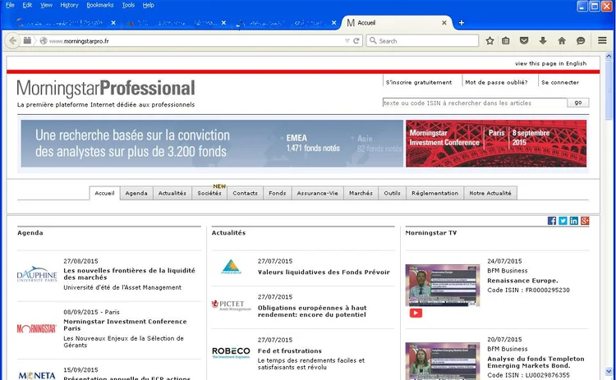616x380 pixels.
Task: Open the File menu
Action: click(x=10, y=5)
